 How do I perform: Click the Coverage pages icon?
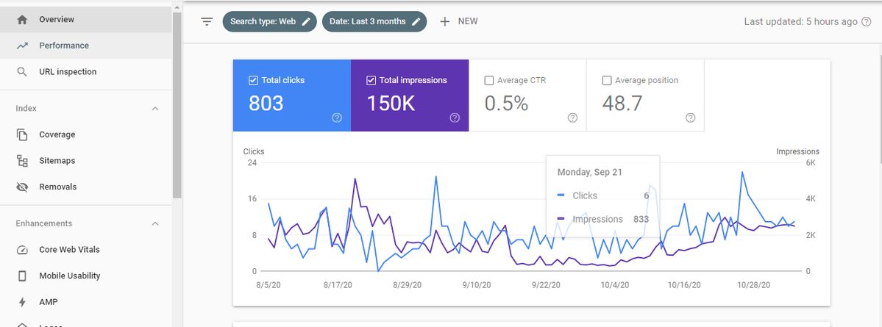tap(22, 135)
